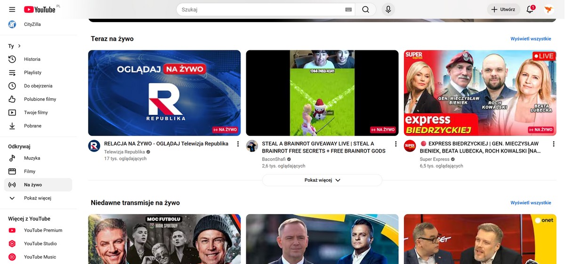
Task: Click the Playlisty icon
Action: (x=12, y=72)
